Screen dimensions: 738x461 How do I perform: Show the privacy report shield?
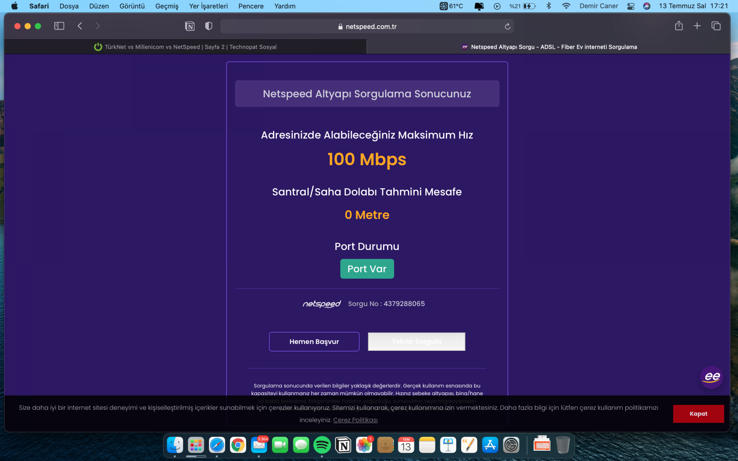pyautogui.click(x=208, y=26)
